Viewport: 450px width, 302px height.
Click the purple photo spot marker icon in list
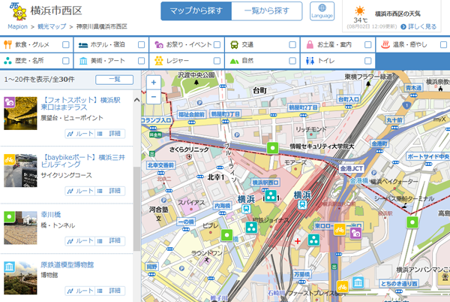[10, 101]
